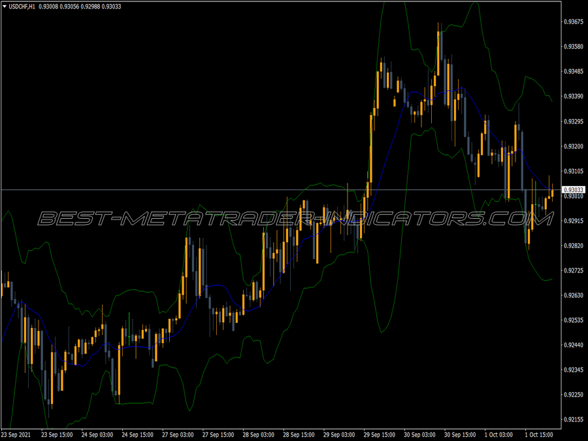The image size is (588, 441).
Task: Click the USDCHF,H1 symbol label
Action: 22,7
